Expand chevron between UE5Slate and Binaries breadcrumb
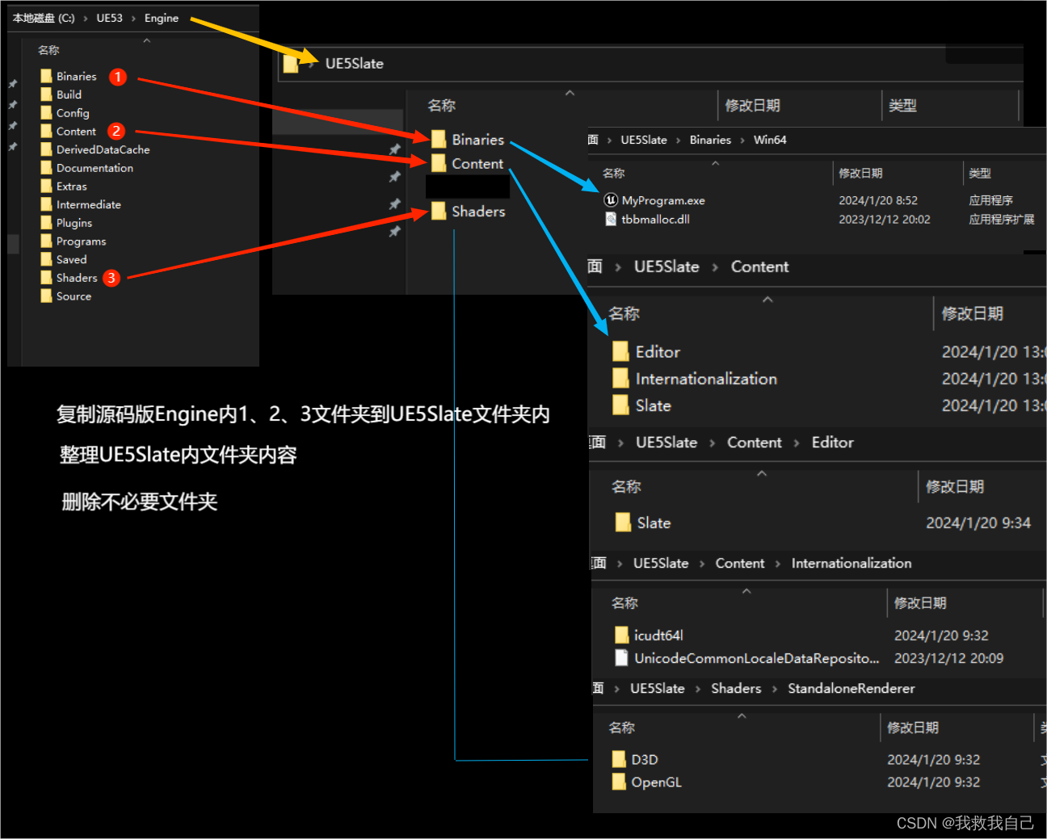The width and height of the screenshot is (1047, 839). click(678, 141)
